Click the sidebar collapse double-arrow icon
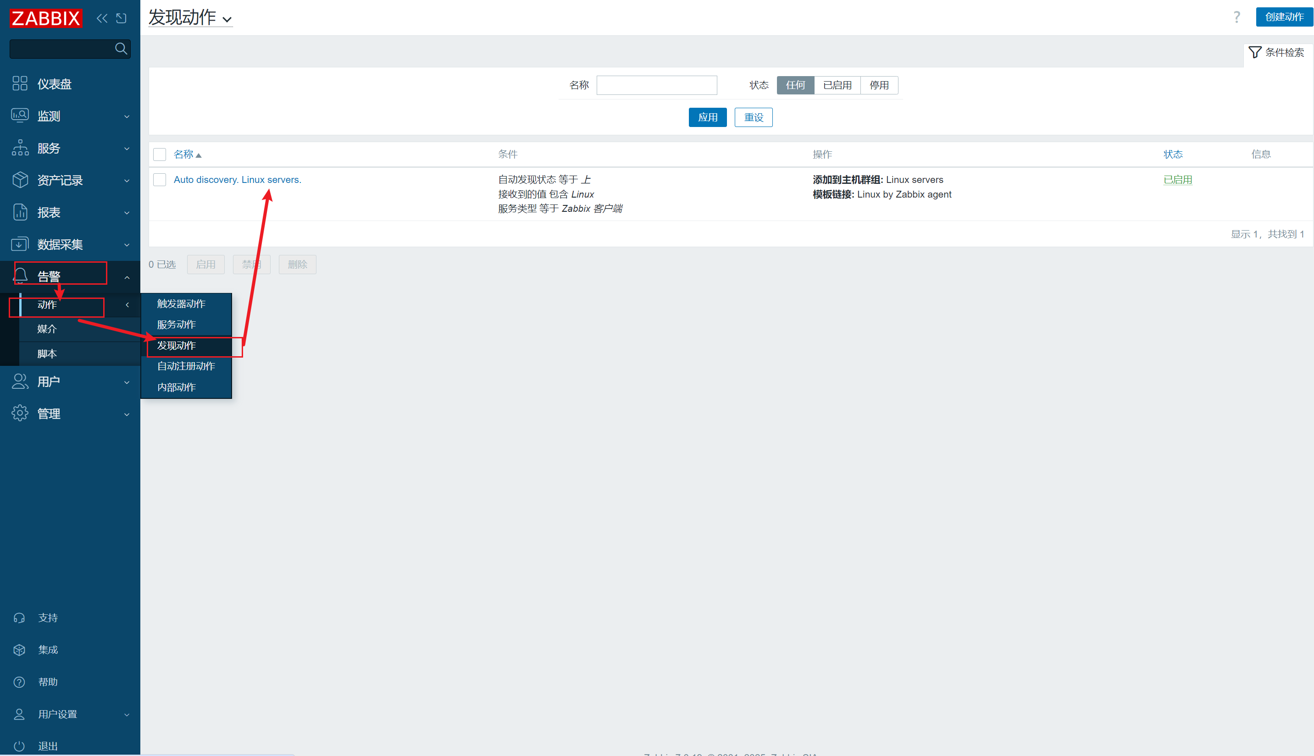 click(102, 19)
